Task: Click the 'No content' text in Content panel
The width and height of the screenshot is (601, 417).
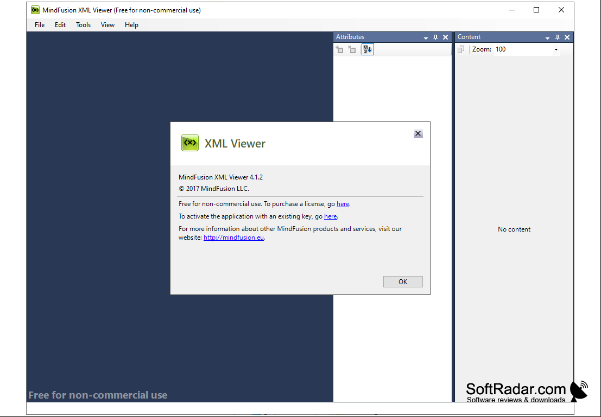Action: coord(514,229)
